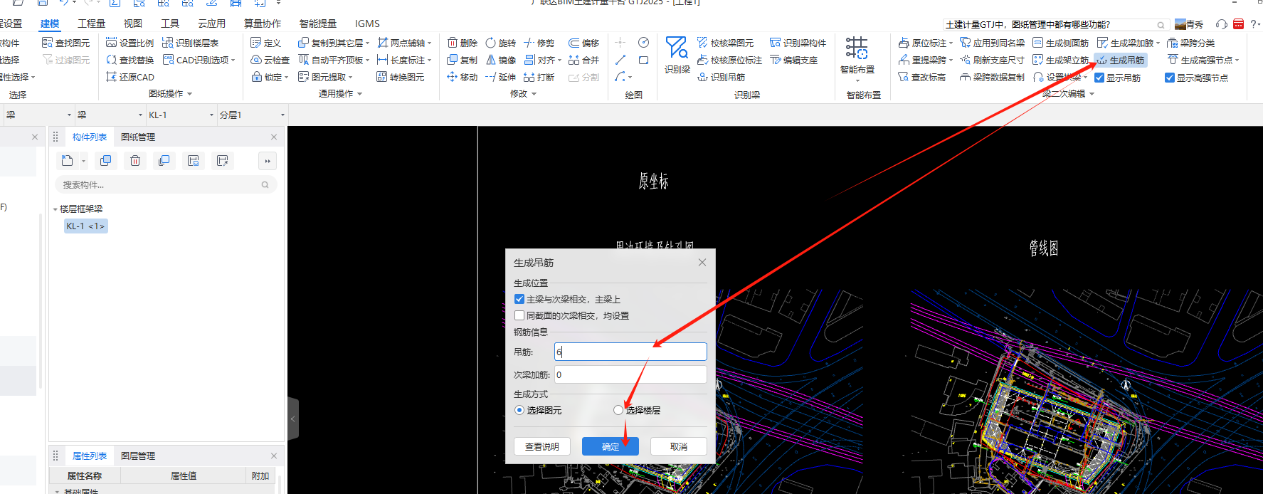Viewport: 1263px width, 494px height.
Task: Click the help search box at top
Action: click(1056, 24)
